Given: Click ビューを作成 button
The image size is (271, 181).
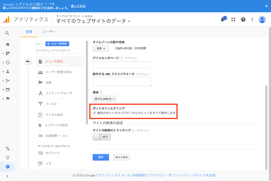Looking at the screenshot, I should (57, 44).
